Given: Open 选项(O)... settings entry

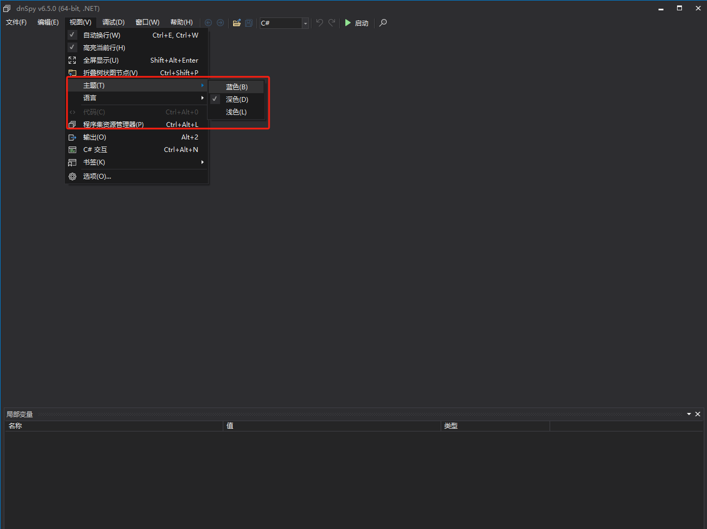Looking at the screenshot, I should [137, 177].
